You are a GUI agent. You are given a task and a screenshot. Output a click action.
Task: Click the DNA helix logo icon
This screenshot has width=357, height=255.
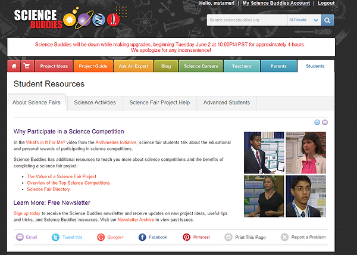tap(99, 20)
